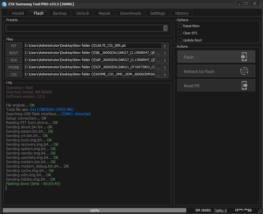Click the PHONE file path field

pyautogui.click(x=90, y=67)
